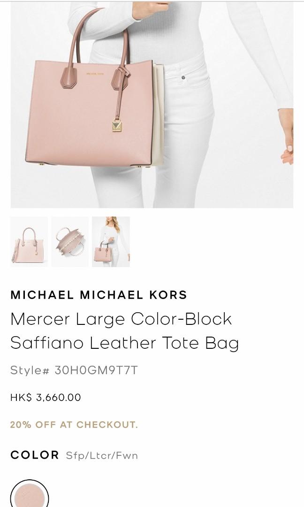This screenshot has height=507, width=304.
Task: Click the jeans rivet button in photo
Action: click(x=183, y=77)
